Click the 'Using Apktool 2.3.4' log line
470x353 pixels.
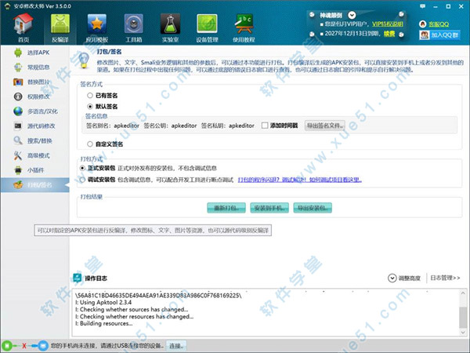tap(103, 303)
